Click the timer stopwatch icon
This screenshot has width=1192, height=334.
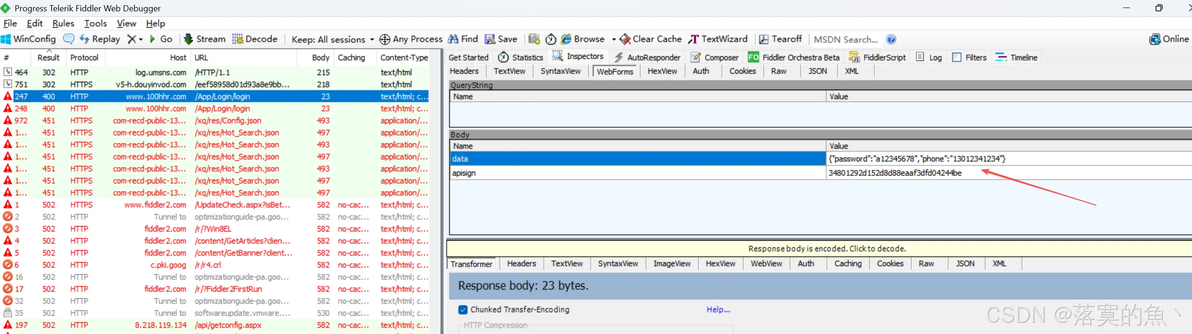tap(551, 39)
